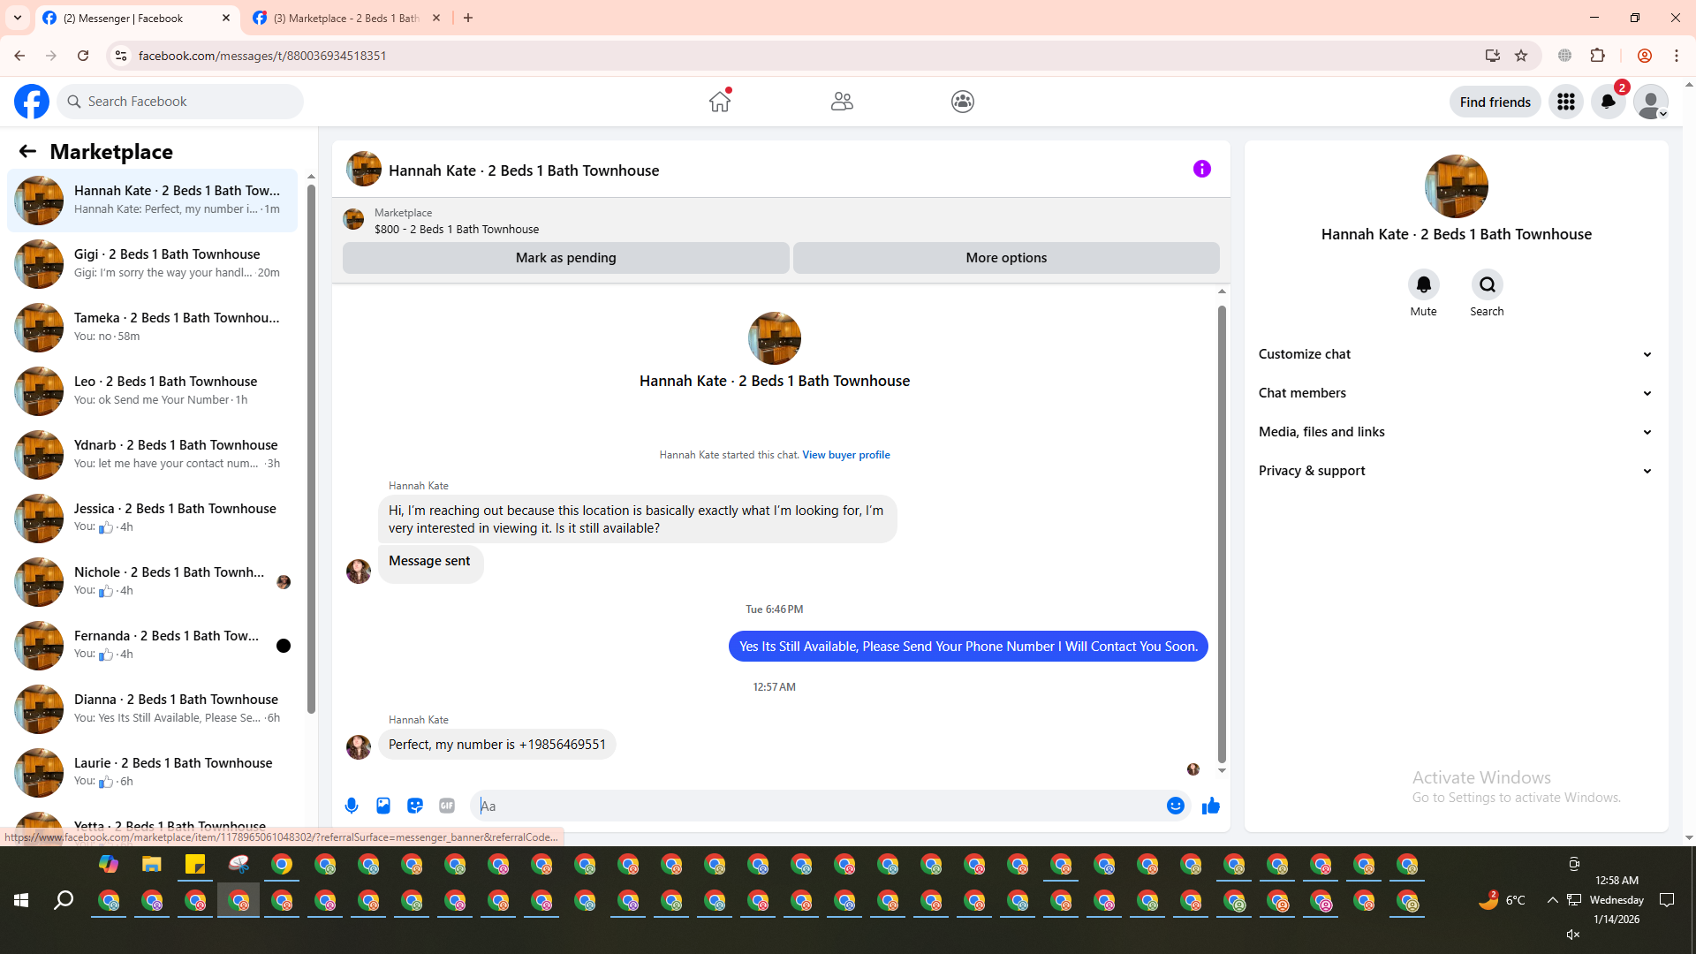Toggle the purple conversation information icon
This screenshot has height=954, width=1696.
pyautogui.click(x=1202, y=169)
